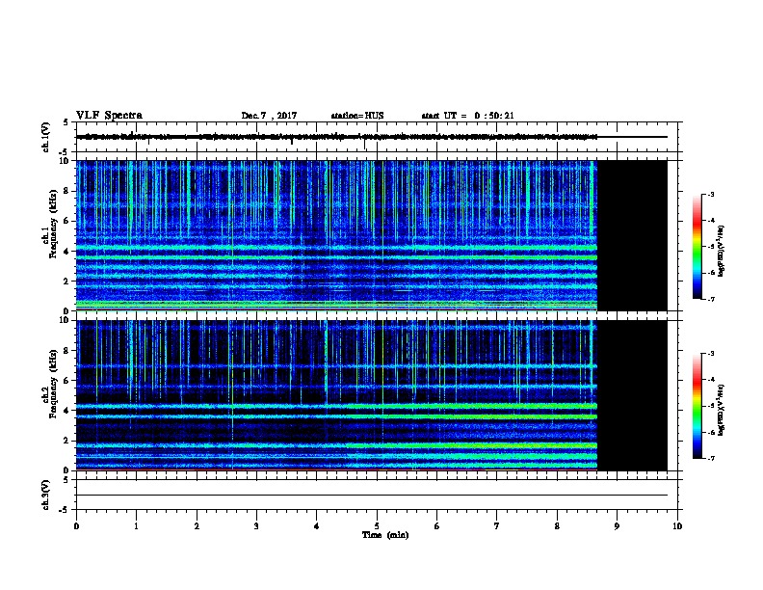Click the "ch.3(V)" axis label
The width and height of the screenshot is (763, 590).
(46, 495)
